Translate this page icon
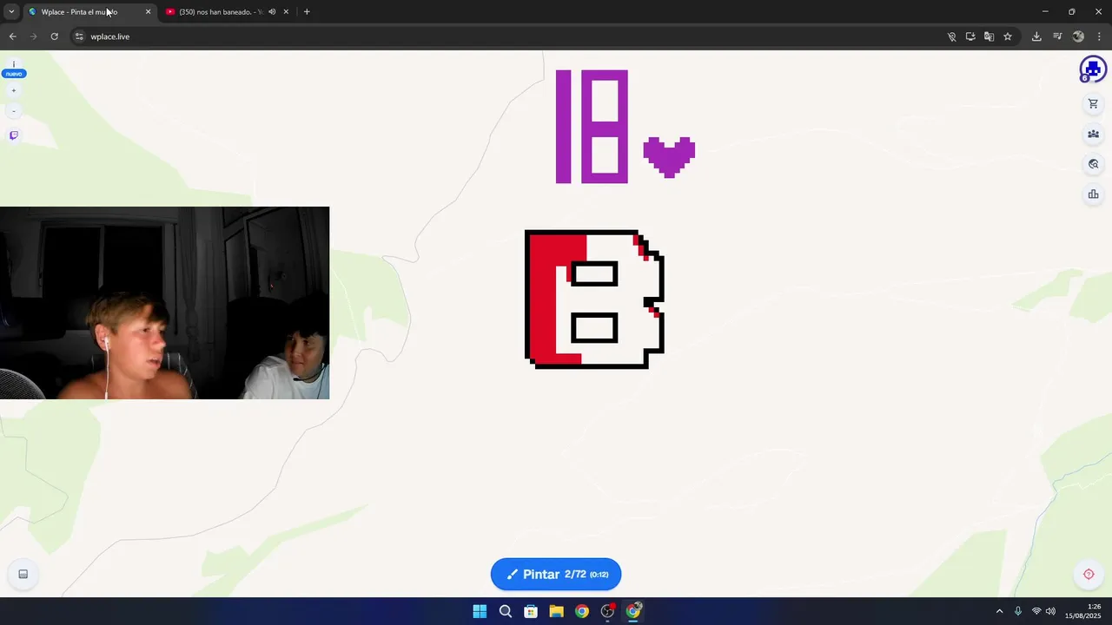The height and width of the screenshot is (625, 1112). coord(989,36)
